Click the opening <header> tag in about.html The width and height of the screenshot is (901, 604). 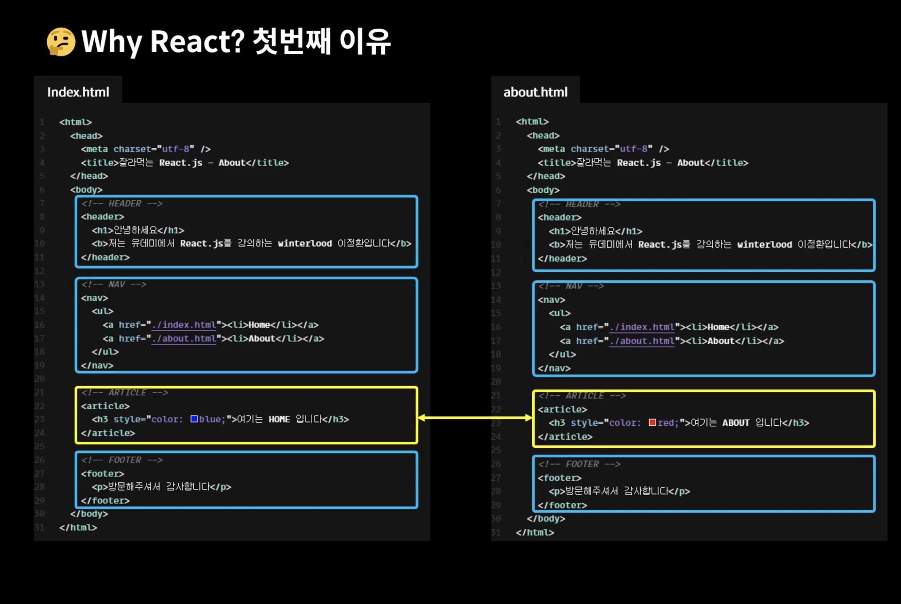[x=559, y=217]
